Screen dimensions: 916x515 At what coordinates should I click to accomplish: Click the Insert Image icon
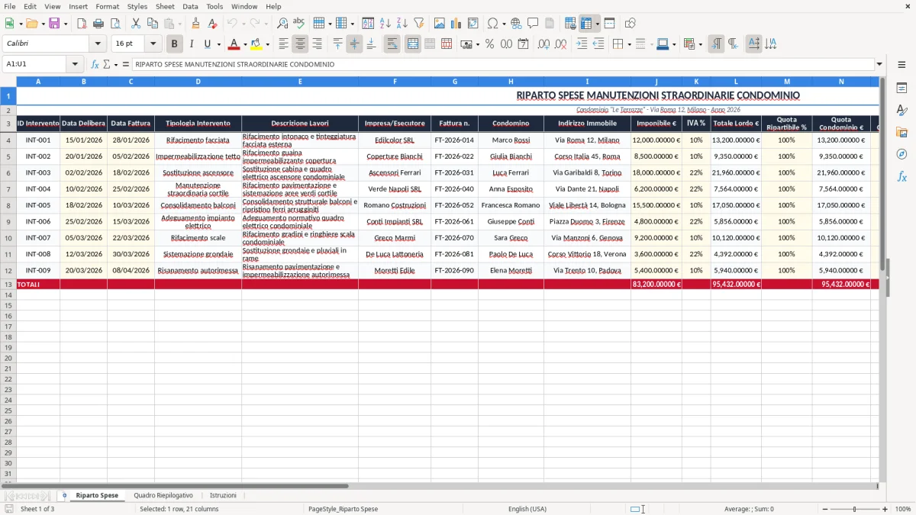(x=440, y=24)
